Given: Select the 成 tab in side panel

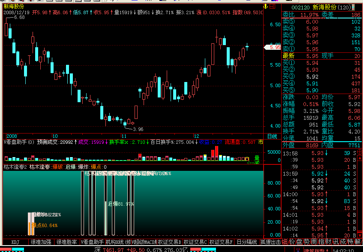Looking at the screenshot, I should click(x=343, y=242).
